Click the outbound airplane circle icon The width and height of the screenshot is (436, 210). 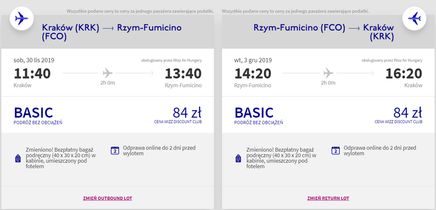pyautogui.click(x=22, y=19)
